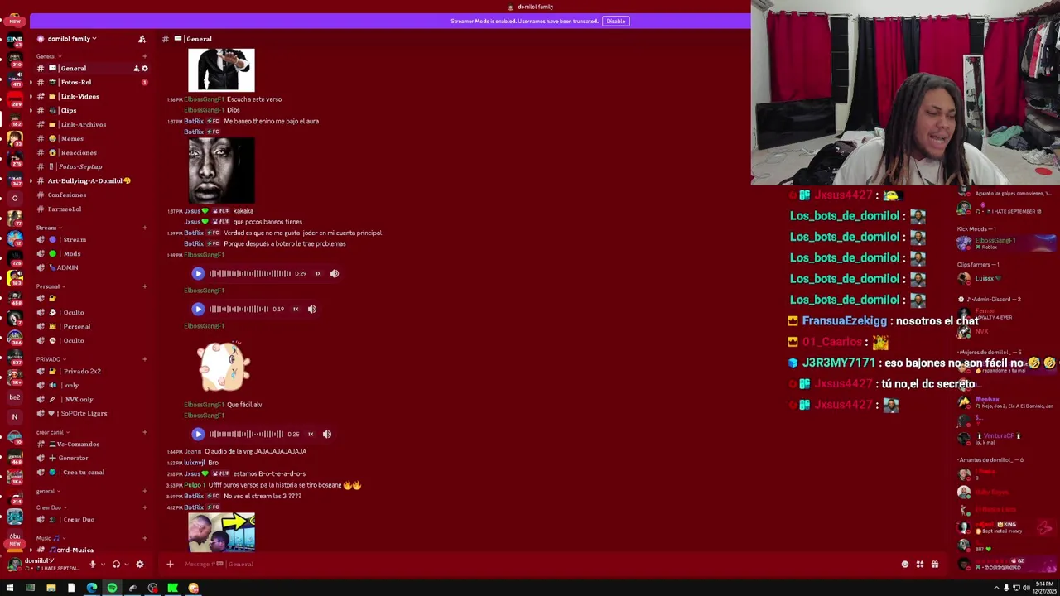Viewport: 1060px width, 596px height.
Task: Add channel to the crear canal category
Action: click(145, 432)
